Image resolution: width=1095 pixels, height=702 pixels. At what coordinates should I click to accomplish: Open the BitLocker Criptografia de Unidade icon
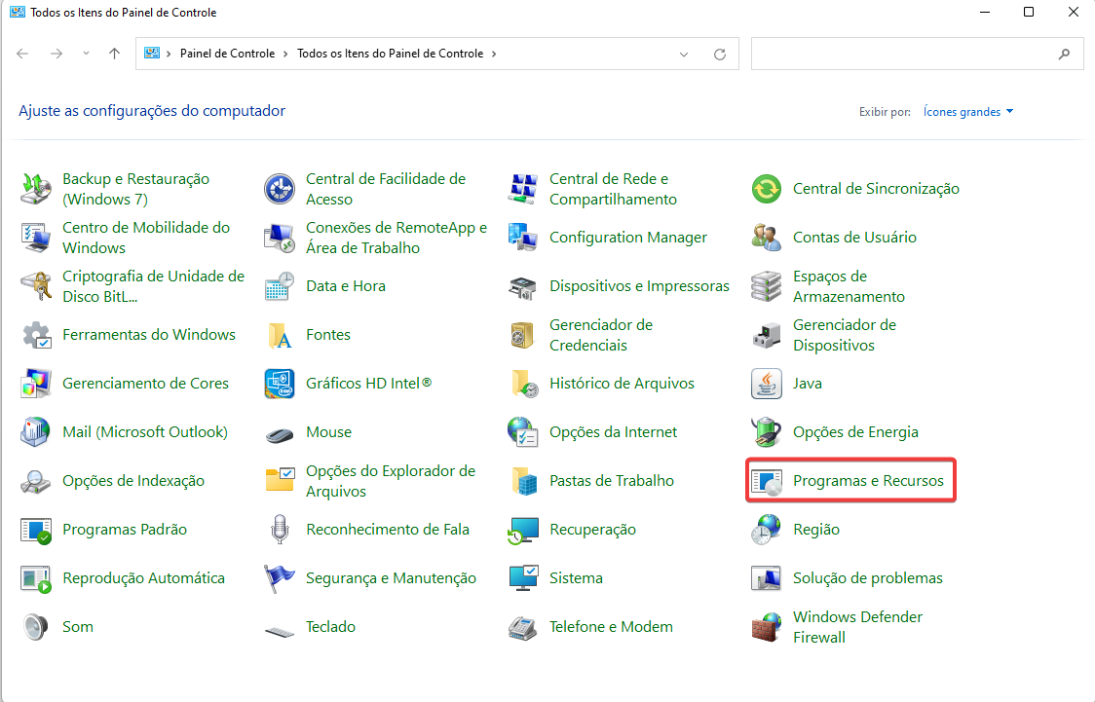coord(36,286)
